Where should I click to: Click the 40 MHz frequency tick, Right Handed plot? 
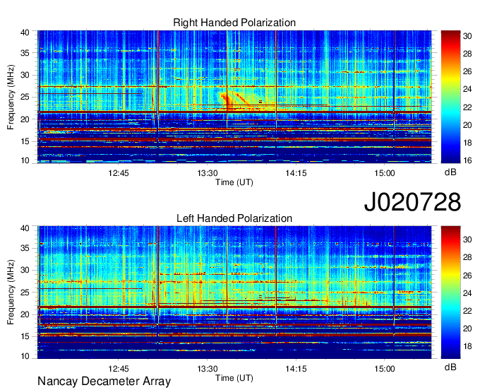(x=25, y=32)
